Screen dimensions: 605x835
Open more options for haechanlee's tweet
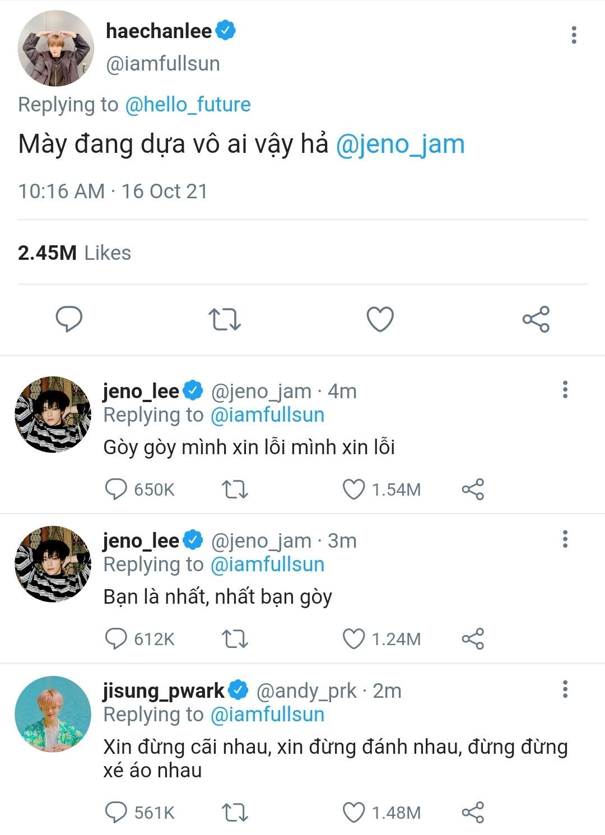coord(574,35)
